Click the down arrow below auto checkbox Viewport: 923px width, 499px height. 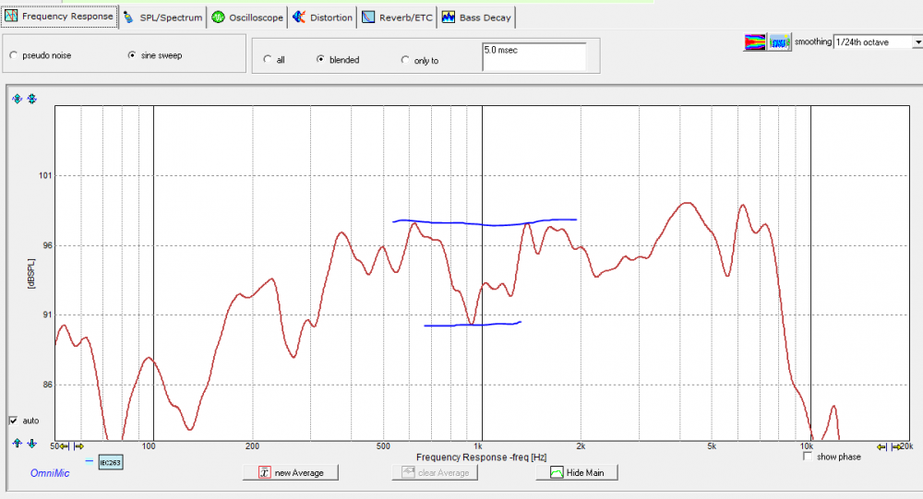[31, 444]
